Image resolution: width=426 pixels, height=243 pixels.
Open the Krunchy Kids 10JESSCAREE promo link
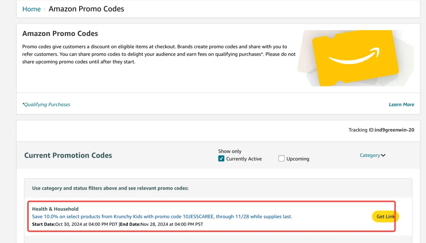[162, 217]
